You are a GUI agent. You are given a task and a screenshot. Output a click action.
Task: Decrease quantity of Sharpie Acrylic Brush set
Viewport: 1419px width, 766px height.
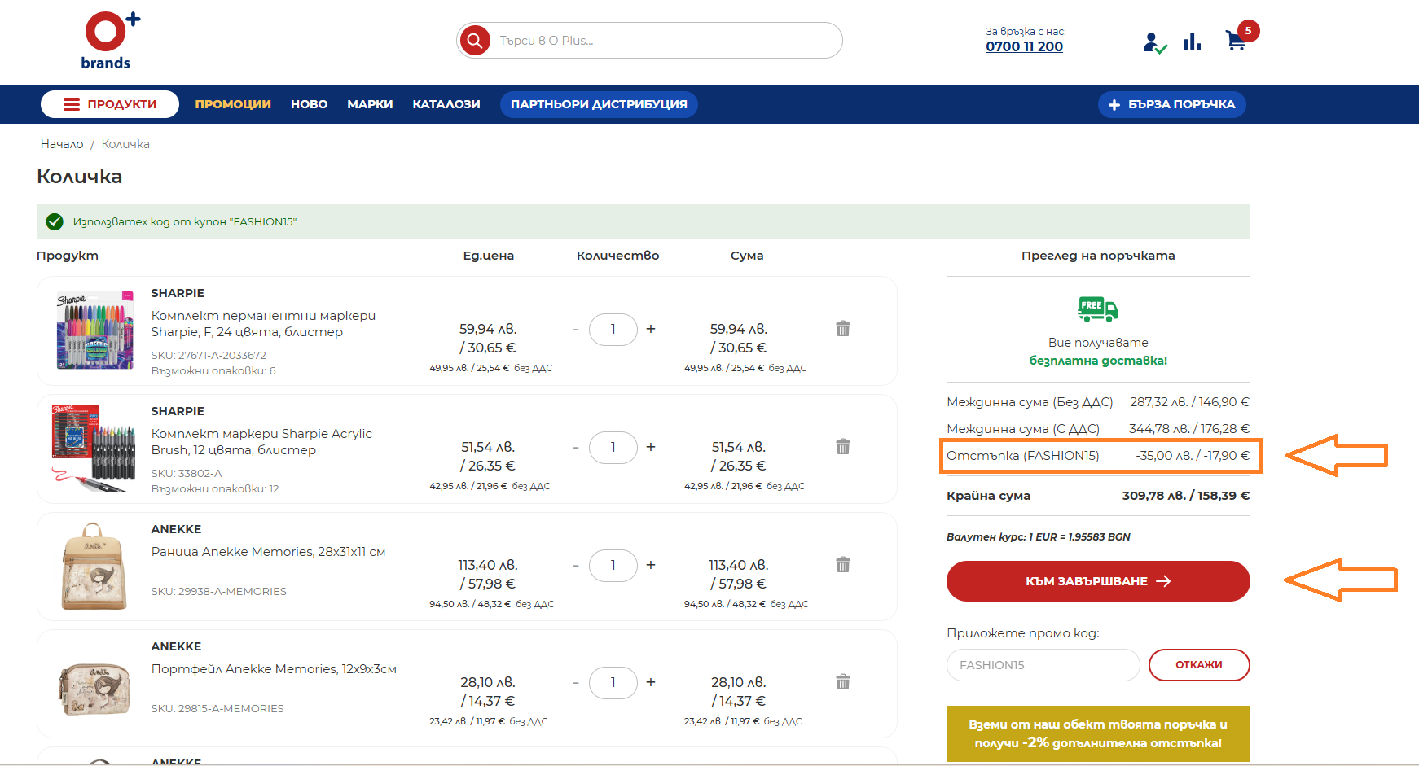tap(576, 448)
